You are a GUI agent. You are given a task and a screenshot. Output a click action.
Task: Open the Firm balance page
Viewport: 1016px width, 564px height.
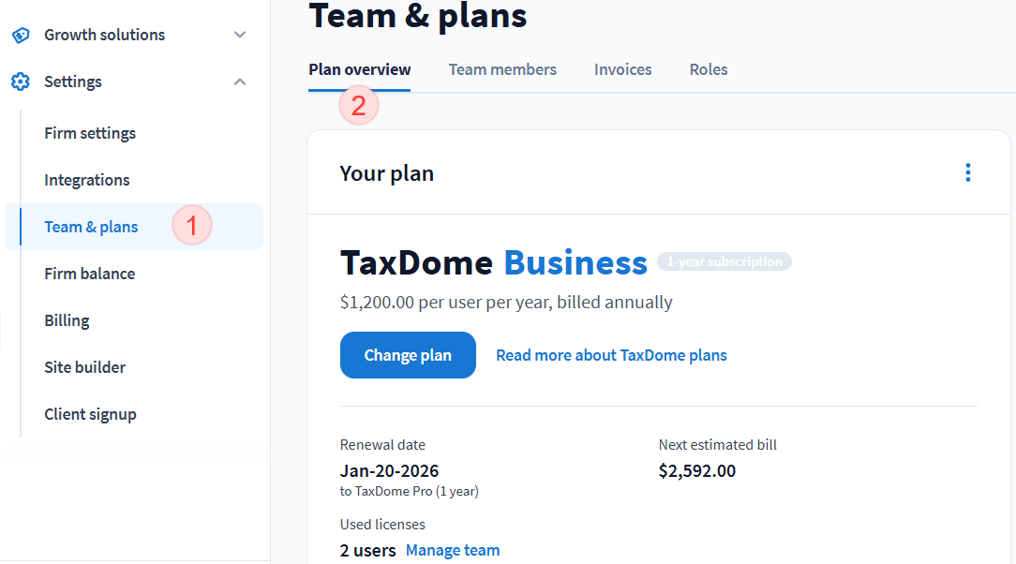coord(90,274)
